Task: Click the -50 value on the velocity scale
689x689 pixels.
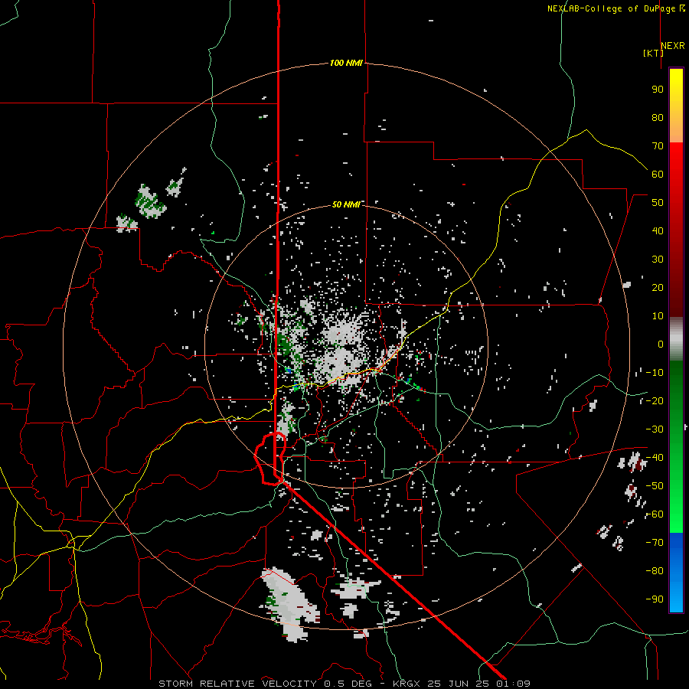Action: coord(655,486)
